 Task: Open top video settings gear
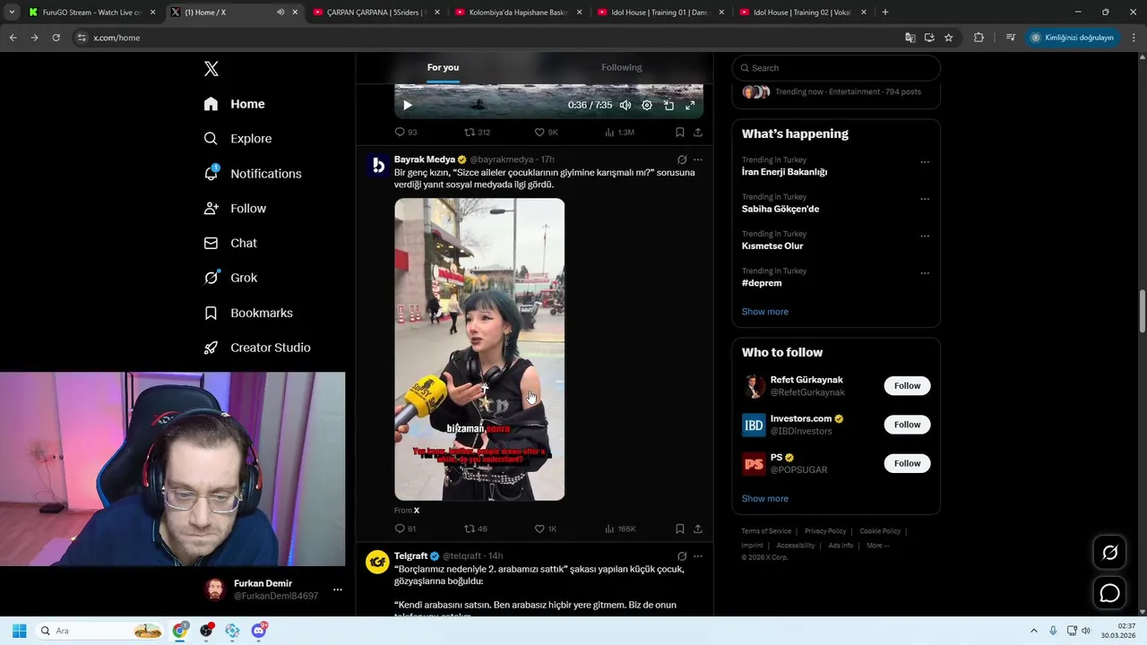[x=647, y=105]
